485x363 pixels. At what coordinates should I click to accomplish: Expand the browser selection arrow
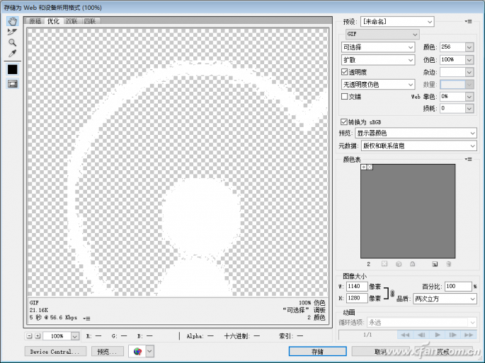(x=149, y=351)
